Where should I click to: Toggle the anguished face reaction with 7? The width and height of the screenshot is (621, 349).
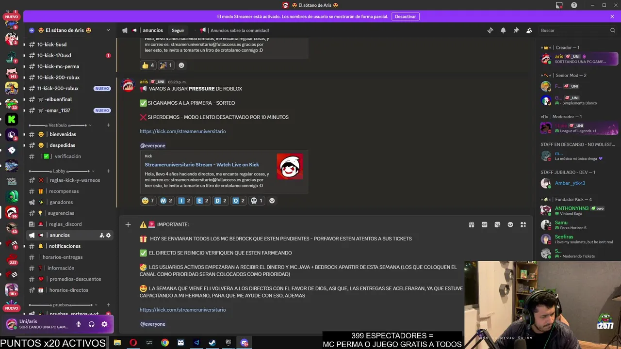(147, 201)
